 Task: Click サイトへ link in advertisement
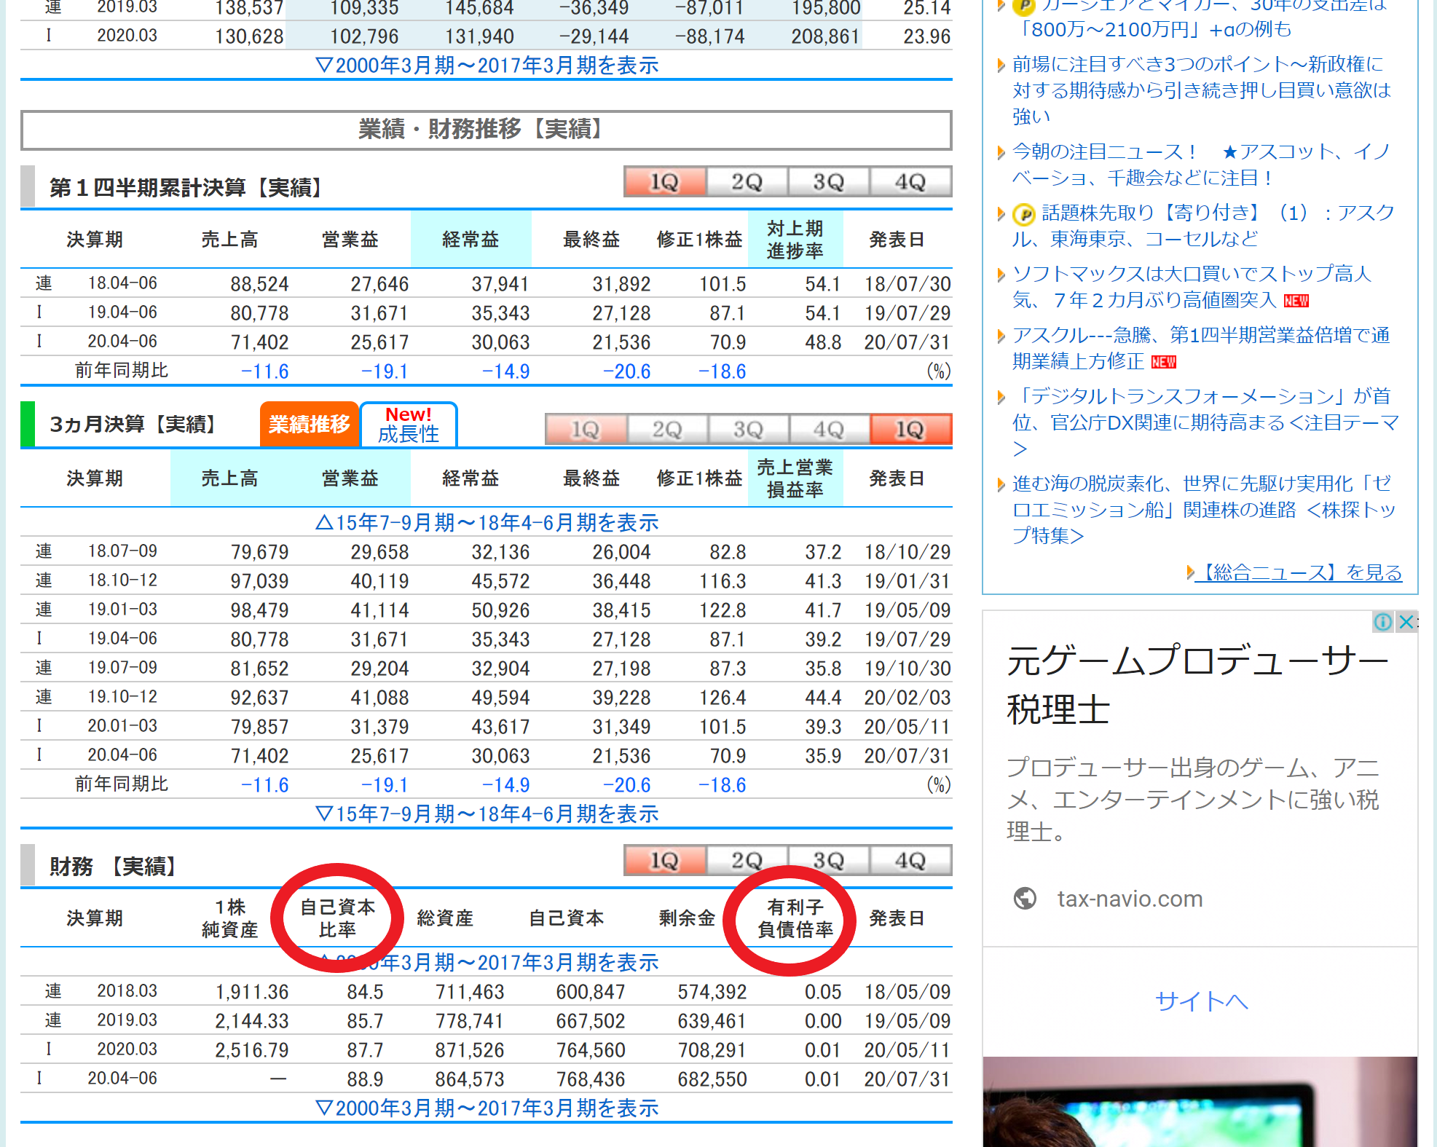1201,1001
